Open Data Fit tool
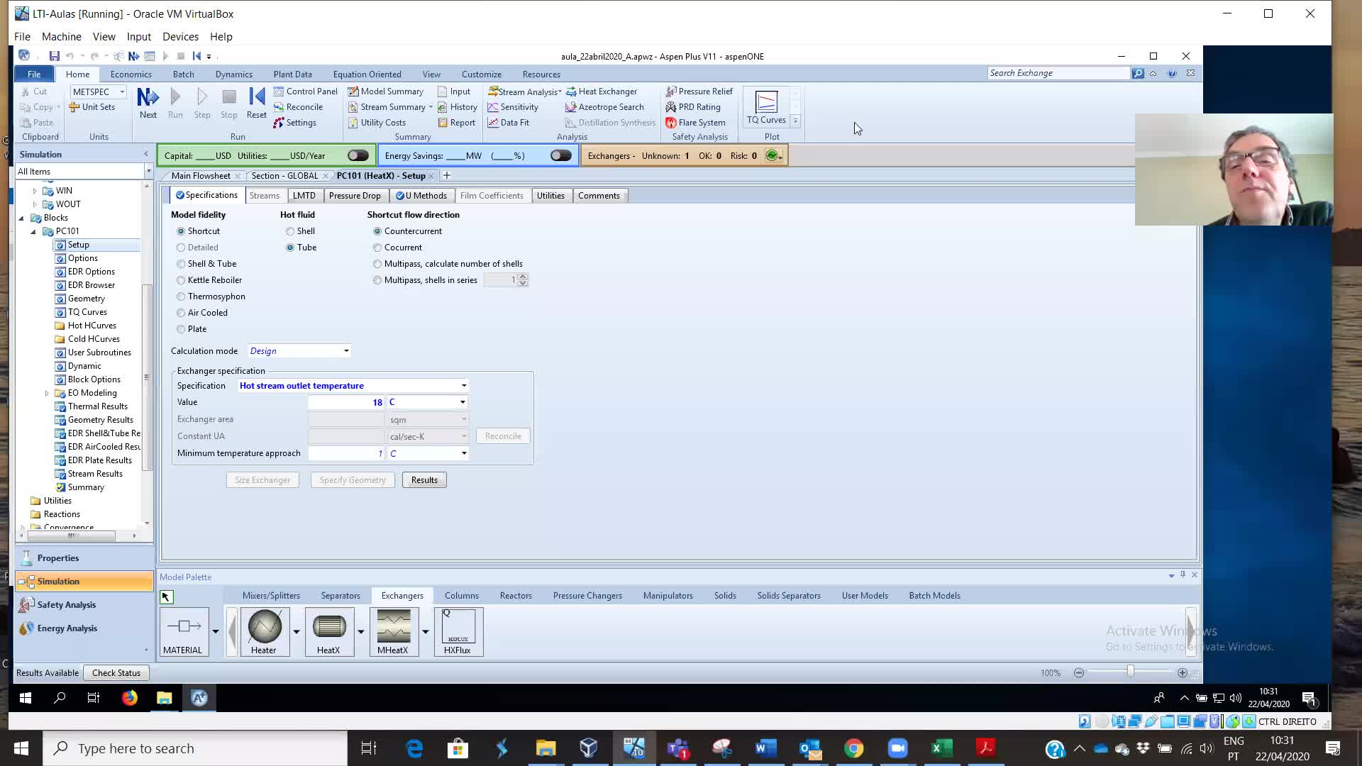 pos(508,123)
